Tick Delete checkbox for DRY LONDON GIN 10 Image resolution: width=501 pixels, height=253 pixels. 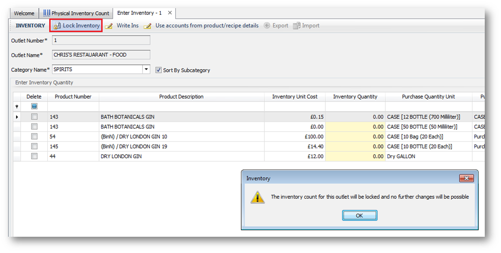coord(34,137)
